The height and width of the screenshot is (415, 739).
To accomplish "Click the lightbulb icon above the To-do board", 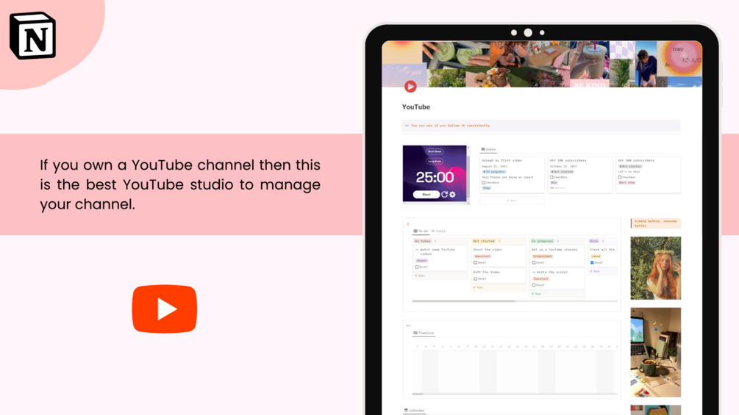I will [x=408, y=224].
